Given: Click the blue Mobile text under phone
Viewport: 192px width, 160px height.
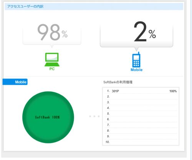Looking at the screenshot, I should (136, 70).
